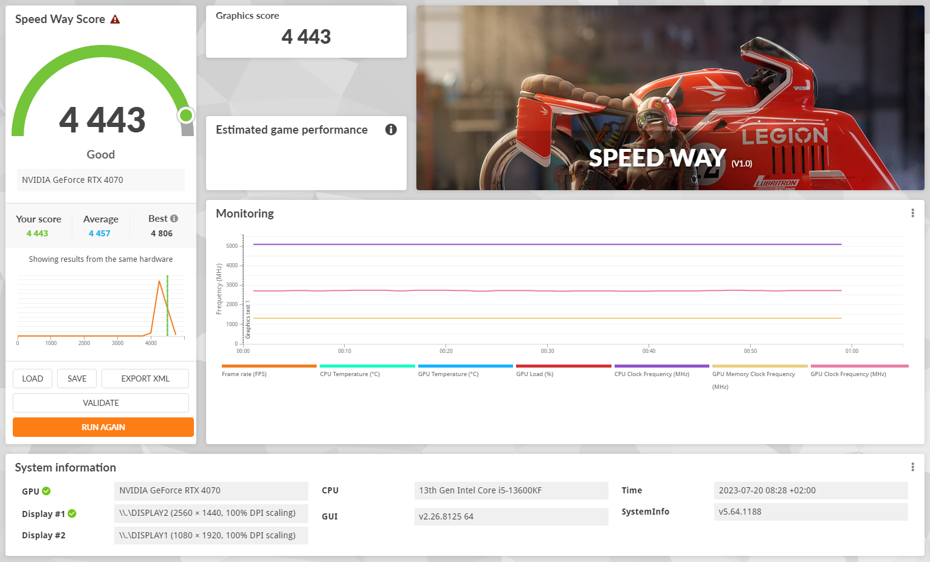Click the score distribution chart peak
Image resolution: width=930 pixels, height=562 pixels.
160,281
